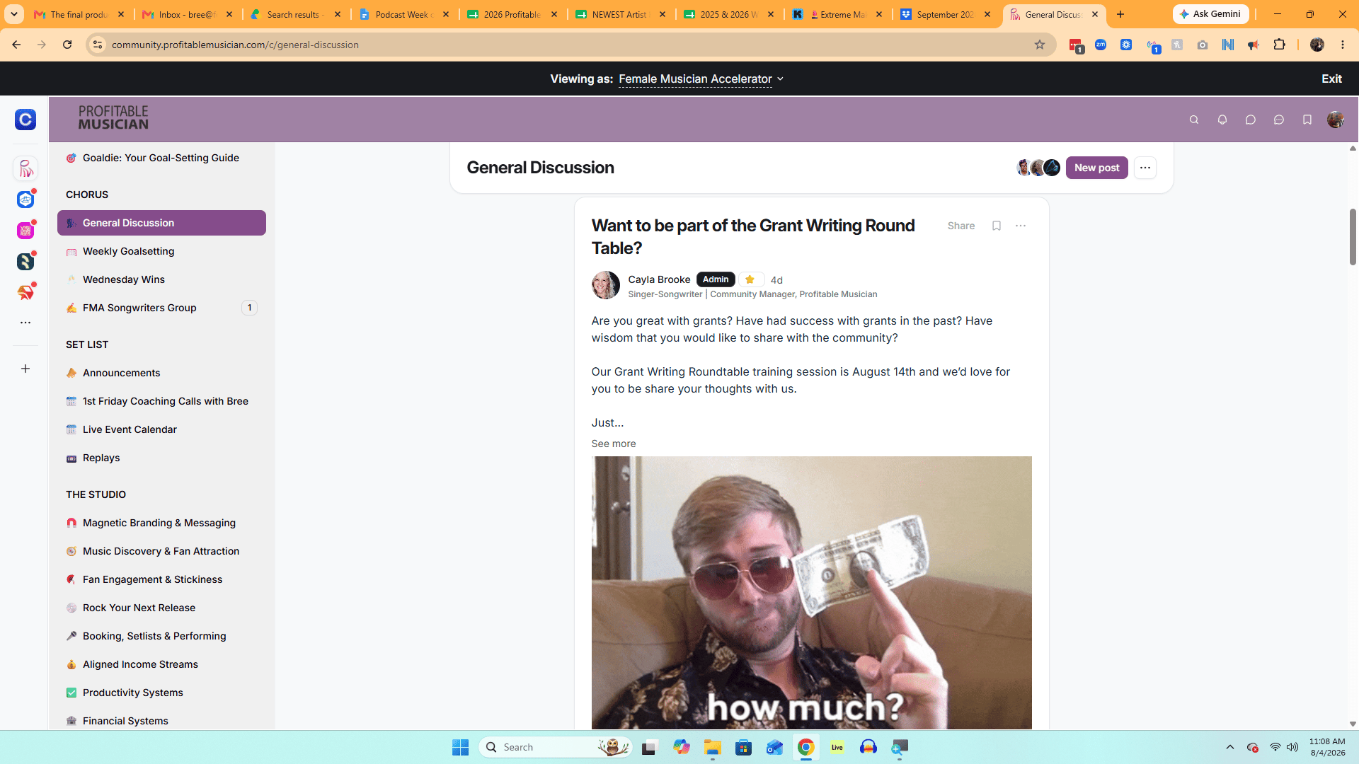Click the page vertical scrollbar thumb
The width and height of the screenshot is (1359, 764).
click(1353, 237)
